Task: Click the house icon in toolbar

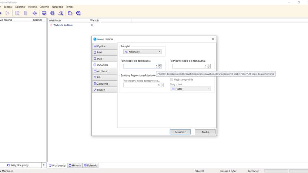Action: [70, 13]
